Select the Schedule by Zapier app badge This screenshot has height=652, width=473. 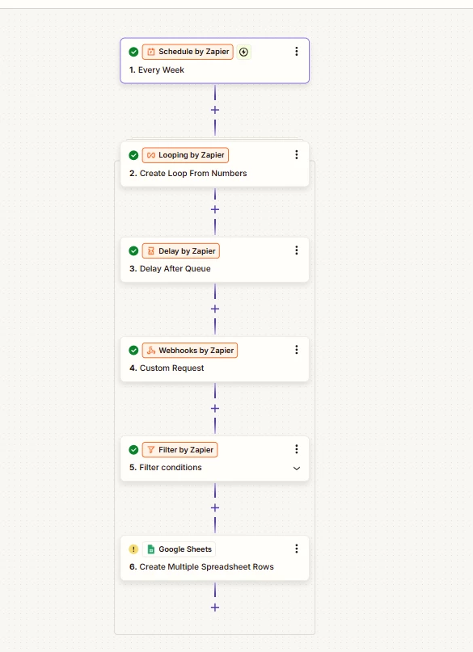[188, 52]
